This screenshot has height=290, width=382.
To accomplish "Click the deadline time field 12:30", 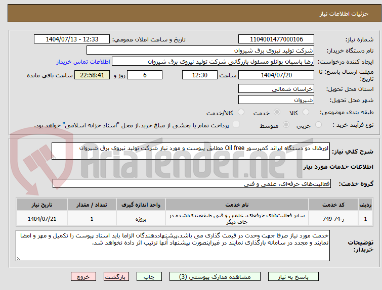I will click(x=200, y=75).
